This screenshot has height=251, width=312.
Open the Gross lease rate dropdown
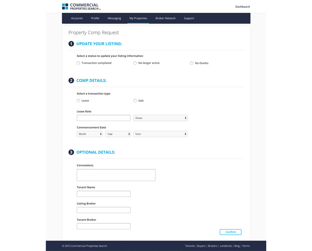(160, 118)
